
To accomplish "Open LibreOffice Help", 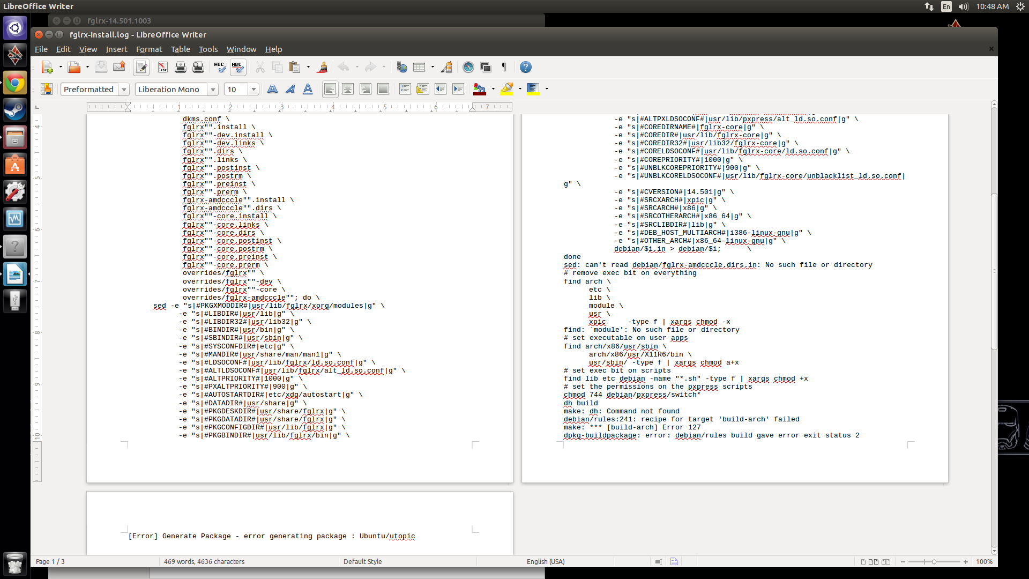I will coord(526,68).
